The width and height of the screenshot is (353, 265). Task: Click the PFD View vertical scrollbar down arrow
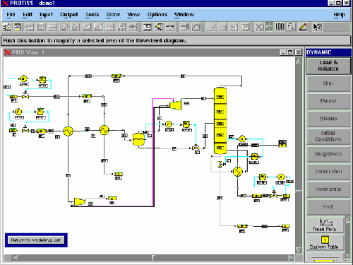point(298,249)
